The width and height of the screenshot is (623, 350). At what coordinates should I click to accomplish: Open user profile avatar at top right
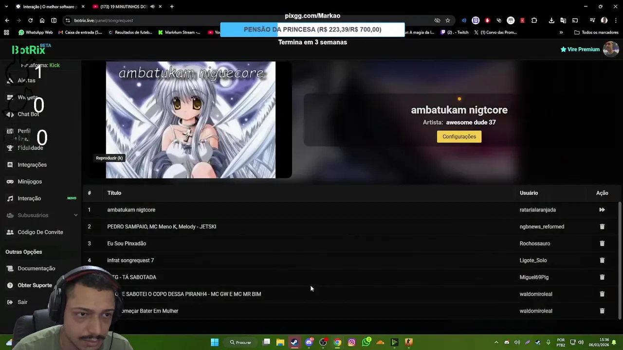click(x=611, y=49)
